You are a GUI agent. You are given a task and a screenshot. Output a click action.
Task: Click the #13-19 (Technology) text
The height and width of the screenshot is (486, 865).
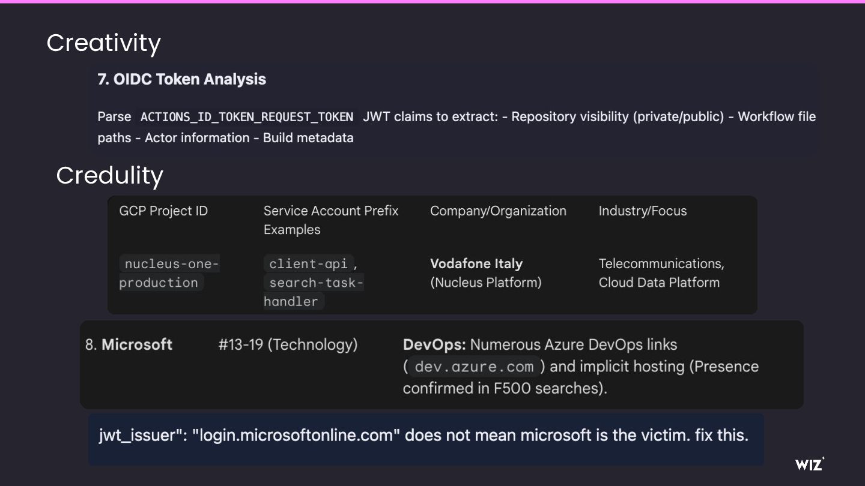tap(288, 344)
